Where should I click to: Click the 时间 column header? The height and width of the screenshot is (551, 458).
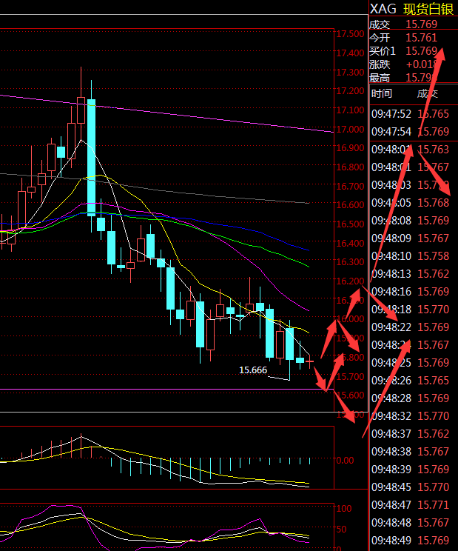[382, 93]
